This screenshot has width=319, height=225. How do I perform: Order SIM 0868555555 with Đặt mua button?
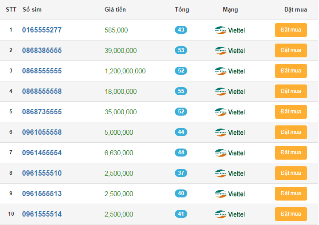[x=291, y=71]
